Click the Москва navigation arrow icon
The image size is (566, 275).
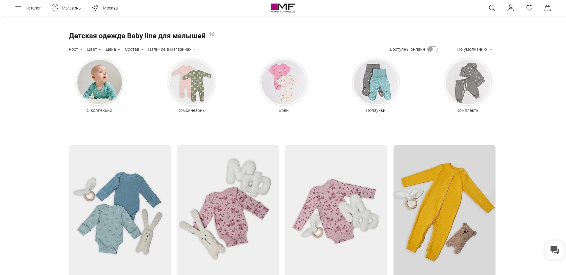(95, 8)
